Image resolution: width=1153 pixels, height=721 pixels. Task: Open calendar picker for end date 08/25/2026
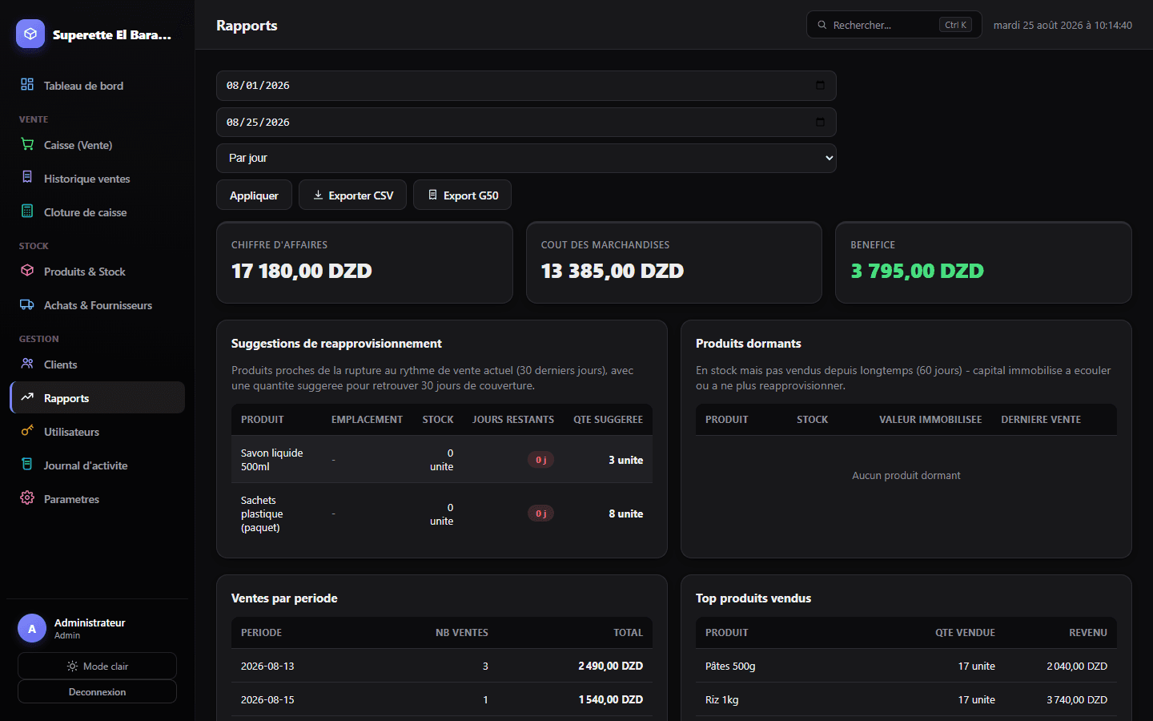(820, 123)
